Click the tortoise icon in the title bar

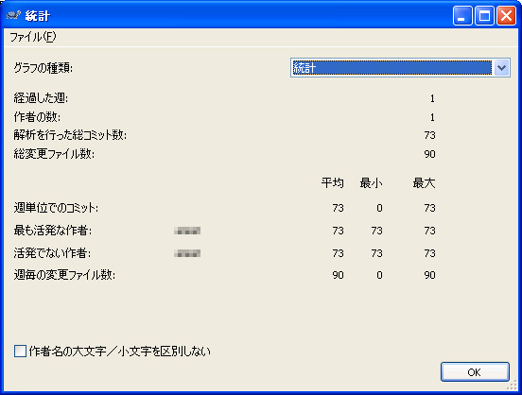13,16
